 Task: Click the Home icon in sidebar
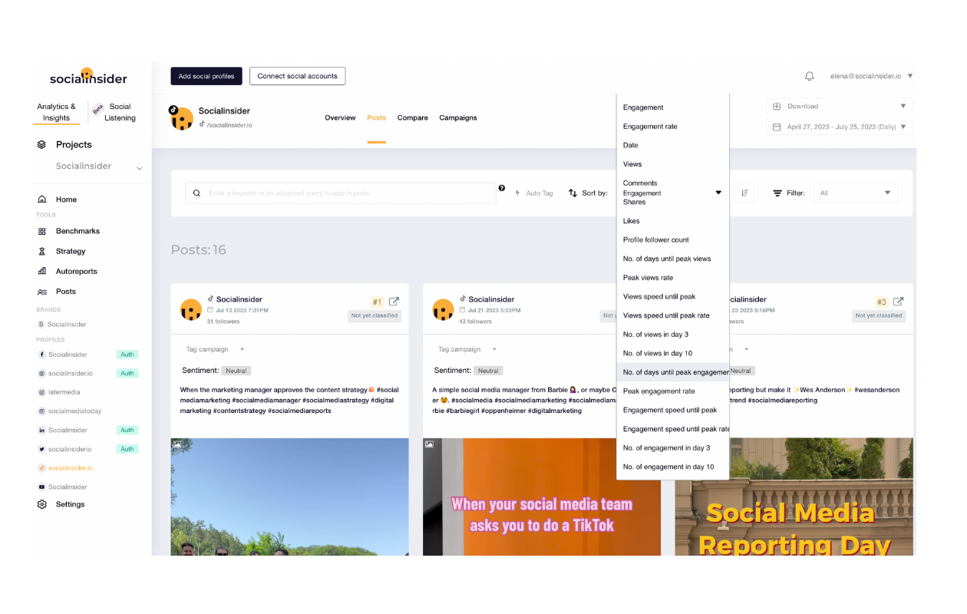(x=41, y=200)
